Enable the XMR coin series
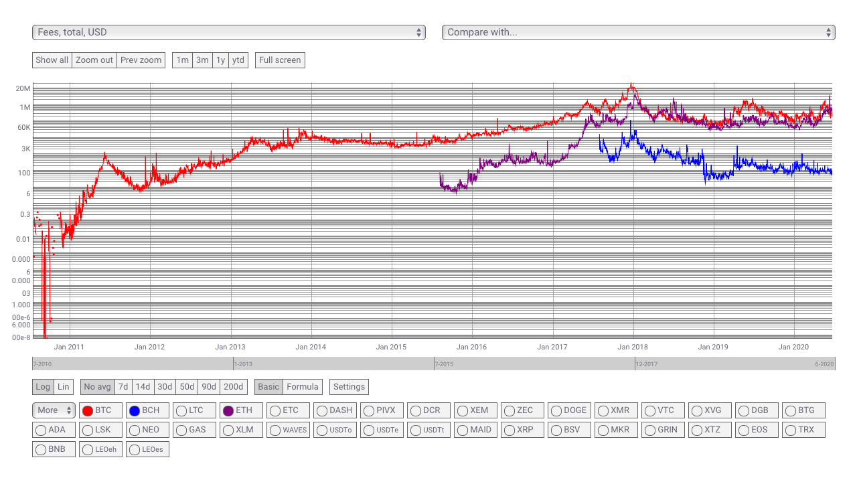Screen dimensions: 857x482 click(x=616, y=410)
